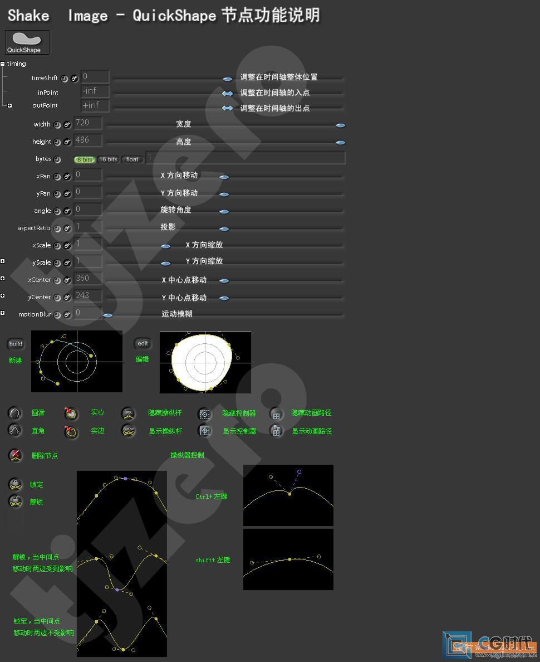Click the SHOW tangents (显示操纵杆) icon

tap(129, 431)
